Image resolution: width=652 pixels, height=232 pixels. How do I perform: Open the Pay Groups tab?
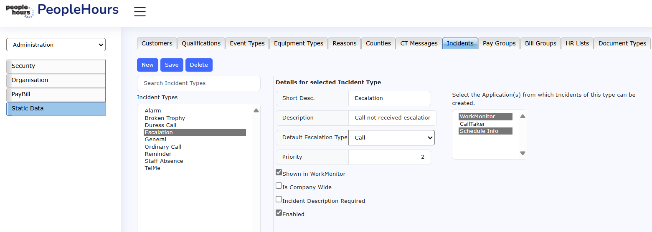pyautogui.click(x=499, y=43)
